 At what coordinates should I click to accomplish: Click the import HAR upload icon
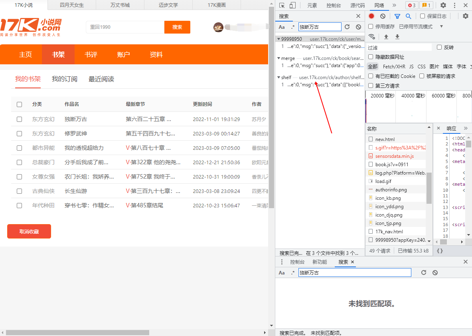[x=386, y=36]
